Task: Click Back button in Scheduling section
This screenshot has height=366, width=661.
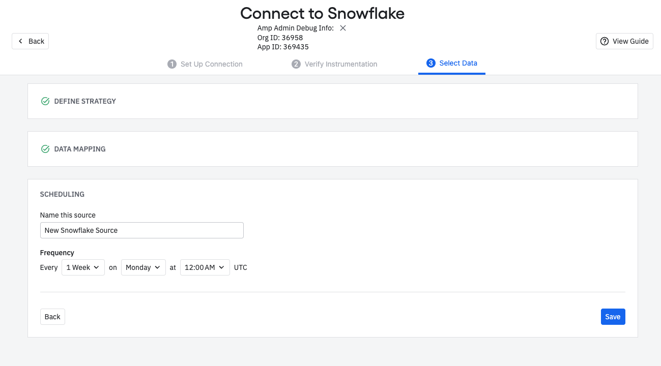Action: point(52,317)
